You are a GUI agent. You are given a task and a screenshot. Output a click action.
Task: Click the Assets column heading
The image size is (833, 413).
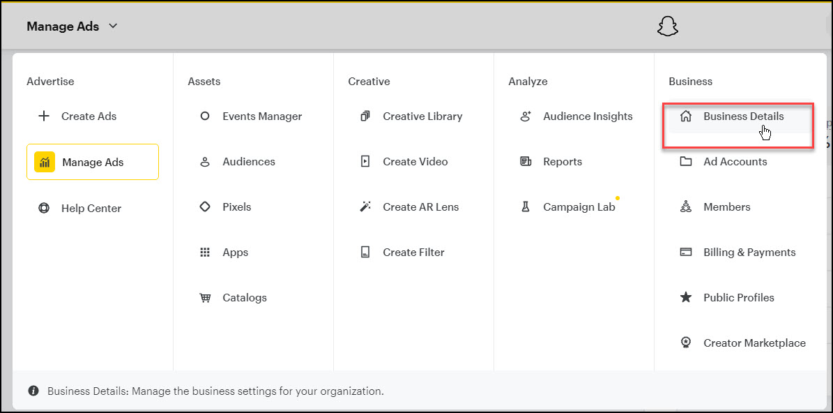pyautogui.click(x=204, y=82)
